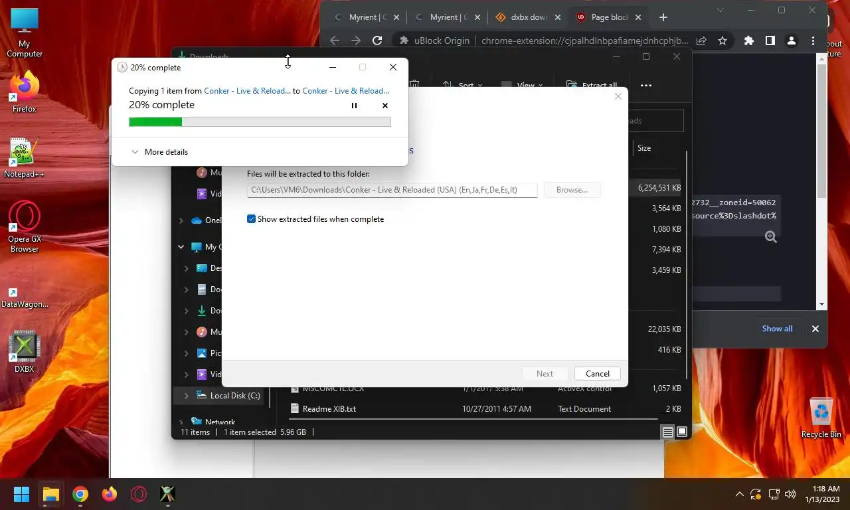Click Cancel in the extract dialog

[598, 374]
